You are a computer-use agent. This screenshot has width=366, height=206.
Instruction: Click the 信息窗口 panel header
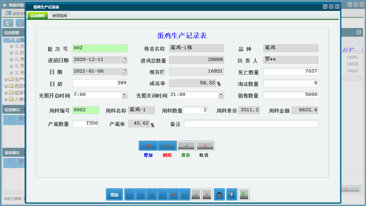pos(14,110)
